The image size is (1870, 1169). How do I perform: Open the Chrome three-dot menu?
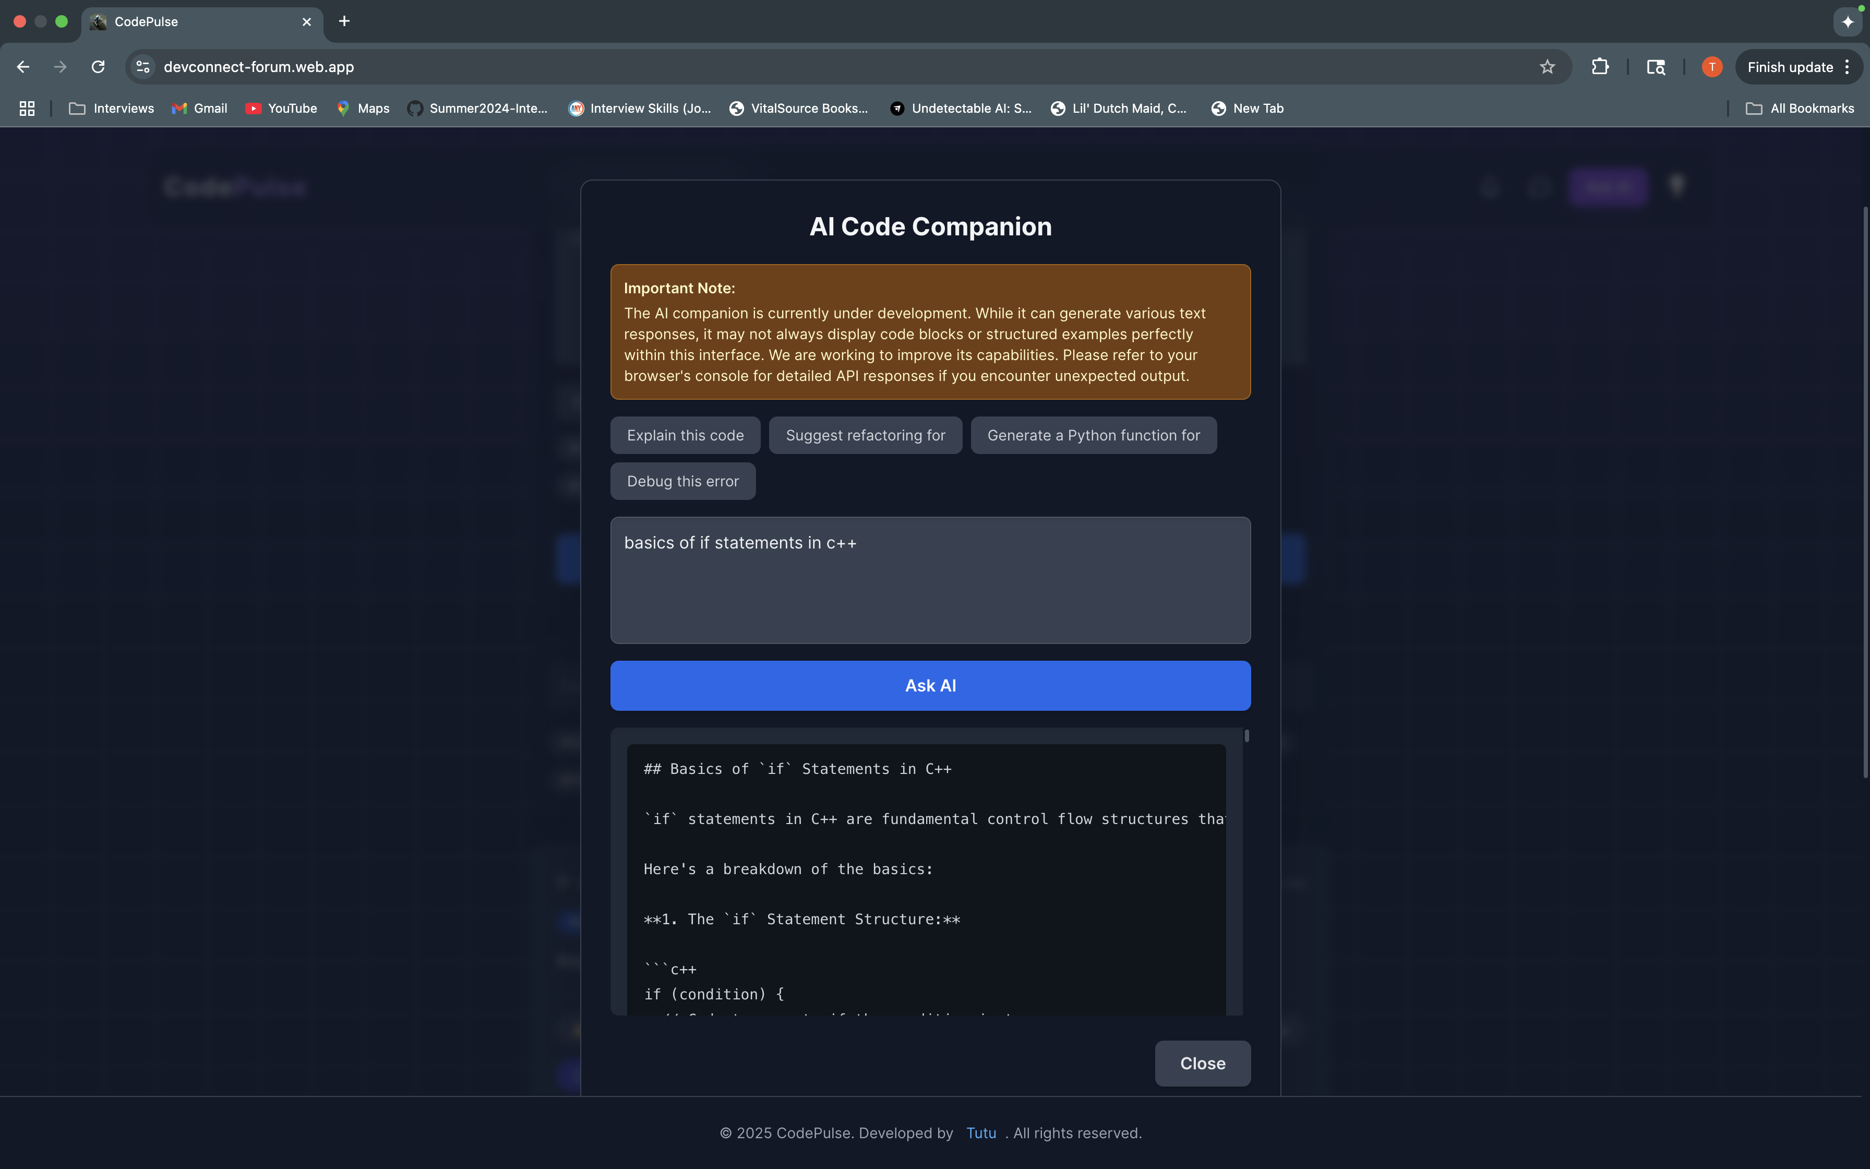[1847, 67]
